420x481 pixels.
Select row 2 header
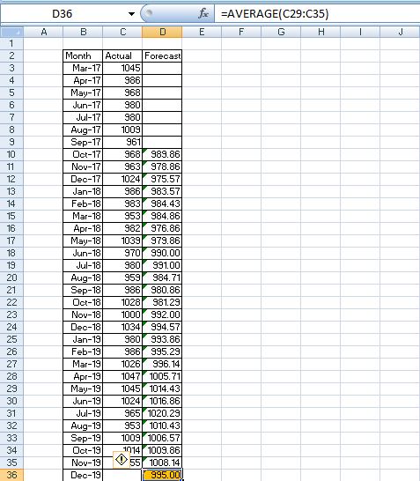tap(11, 55)
